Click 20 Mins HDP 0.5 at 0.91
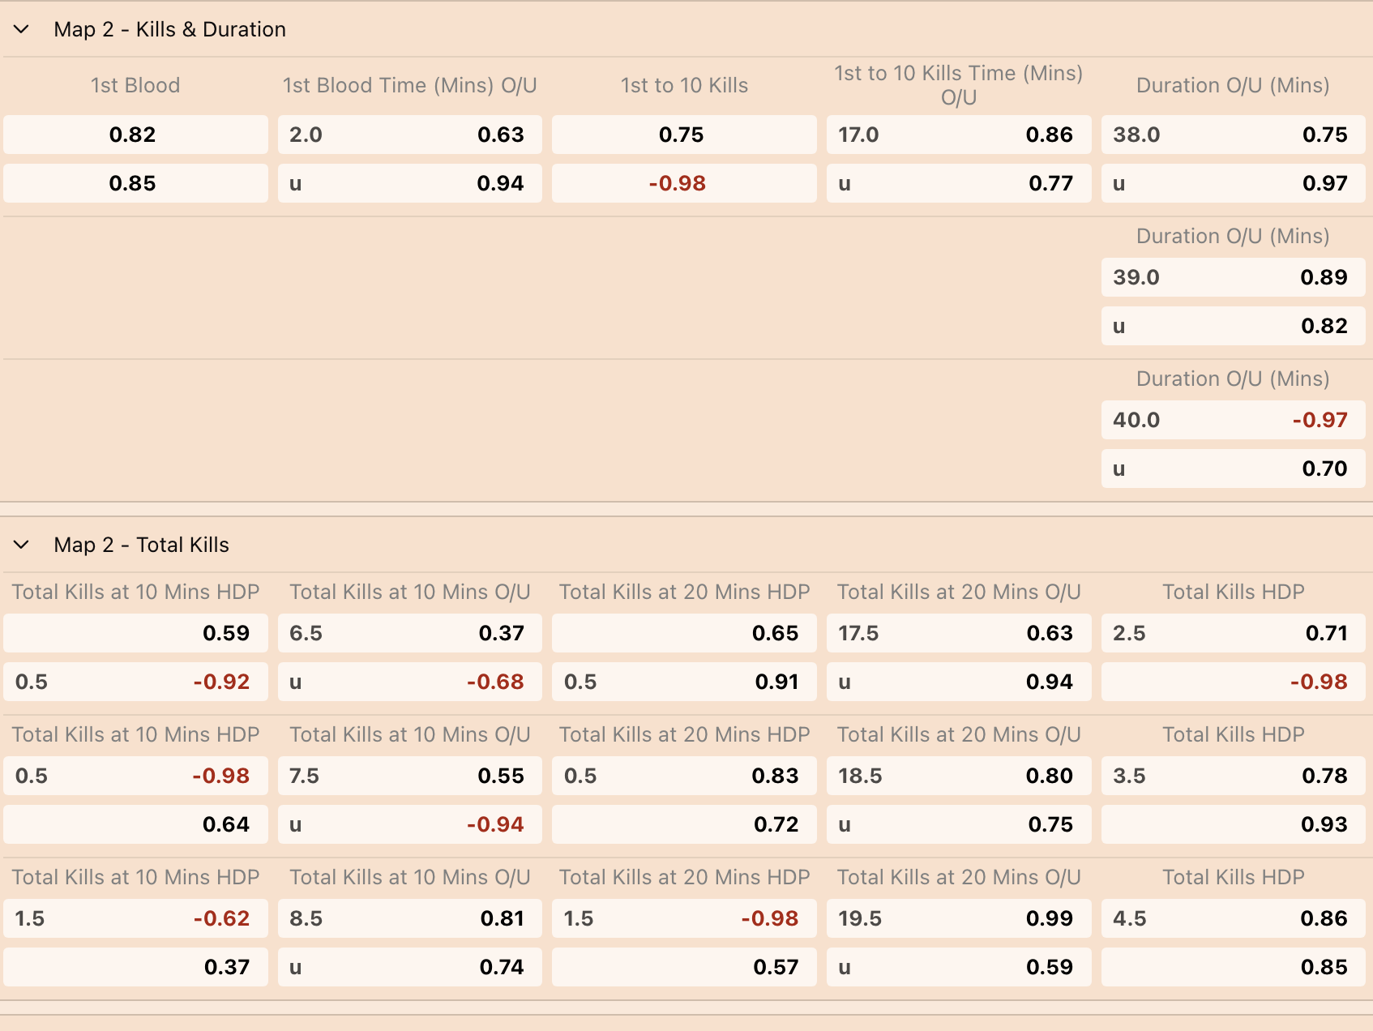Viewport: 1373px width, 1031px height. tap(683, 682)
